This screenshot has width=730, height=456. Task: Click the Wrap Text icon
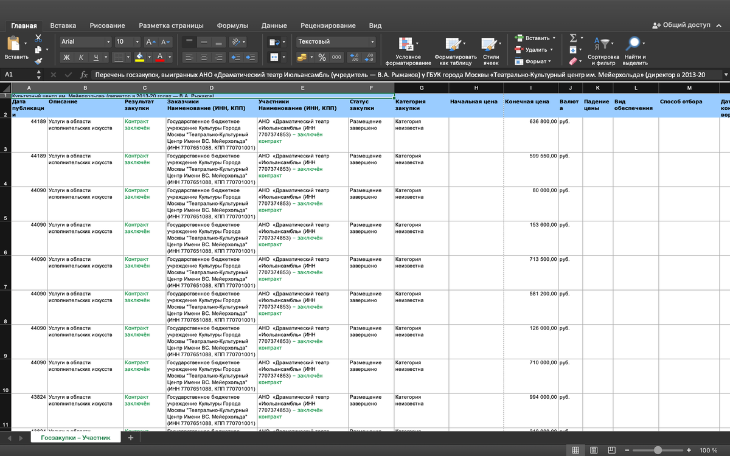pyautogui.click(x=274, y=41)
